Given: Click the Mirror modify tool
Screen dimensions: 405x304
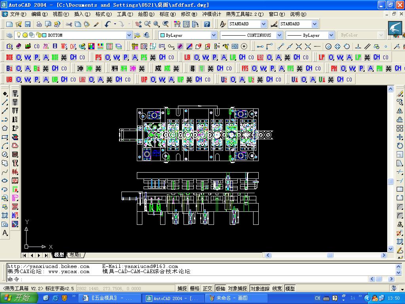Looking at the screenshot, I should click(x=399, y=111).
